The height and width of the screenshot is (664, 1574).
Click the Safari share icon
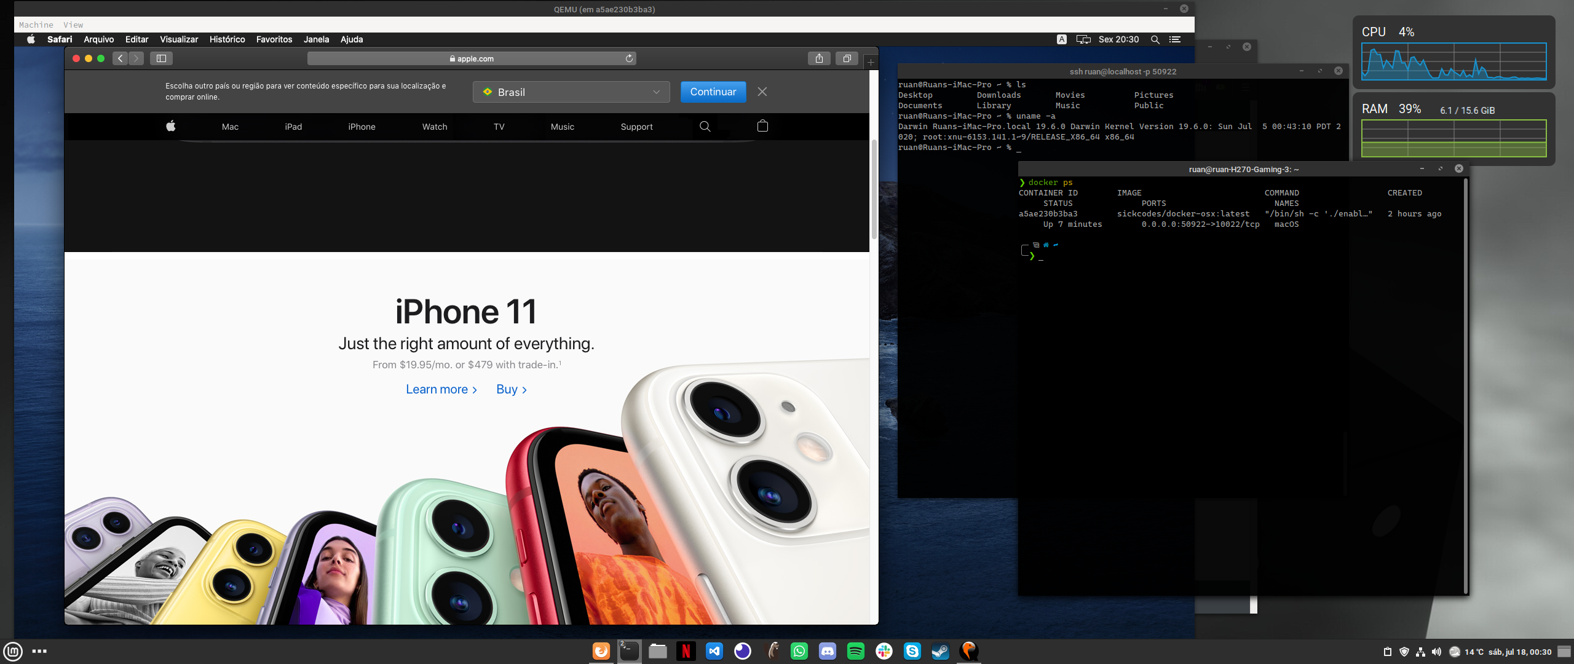(x=819, y=58)
